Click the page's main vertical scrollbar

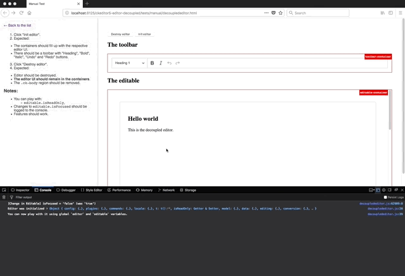point(403,96)
